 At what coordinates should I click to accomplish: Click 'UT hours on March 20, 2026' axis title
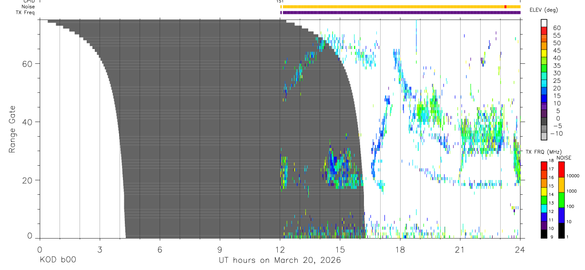[x=280, y=260]
